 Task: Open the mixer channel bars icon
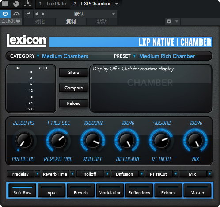point(5,4)
